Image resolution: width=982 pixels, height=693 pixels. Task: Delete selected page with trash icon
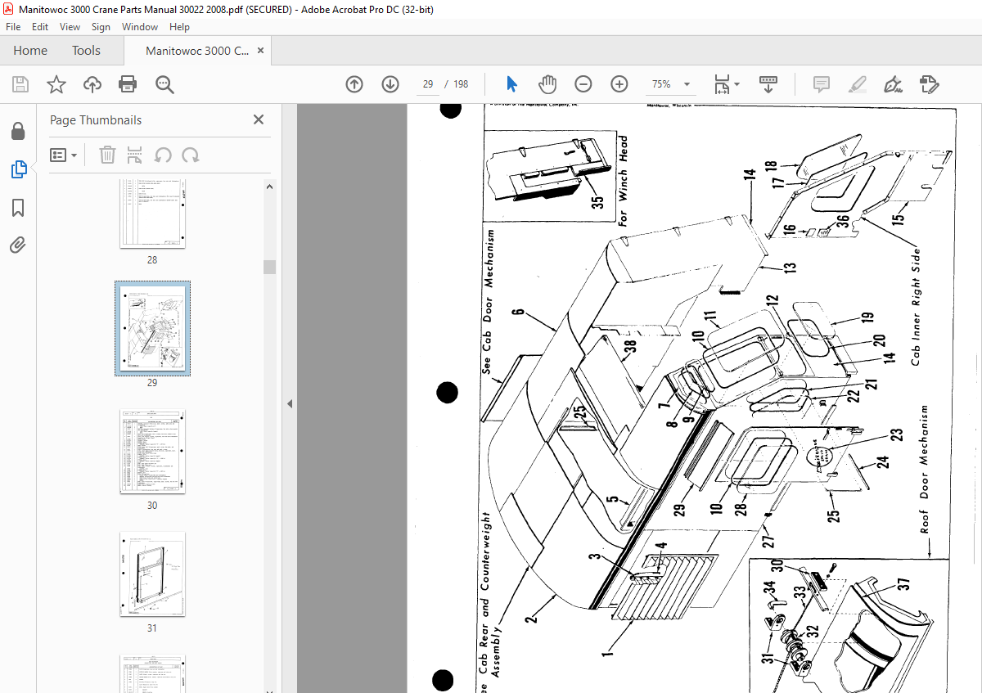click(x=107, y=155)
